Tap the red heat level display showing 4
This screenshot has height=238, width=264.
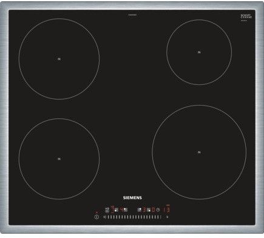(121, 209)
